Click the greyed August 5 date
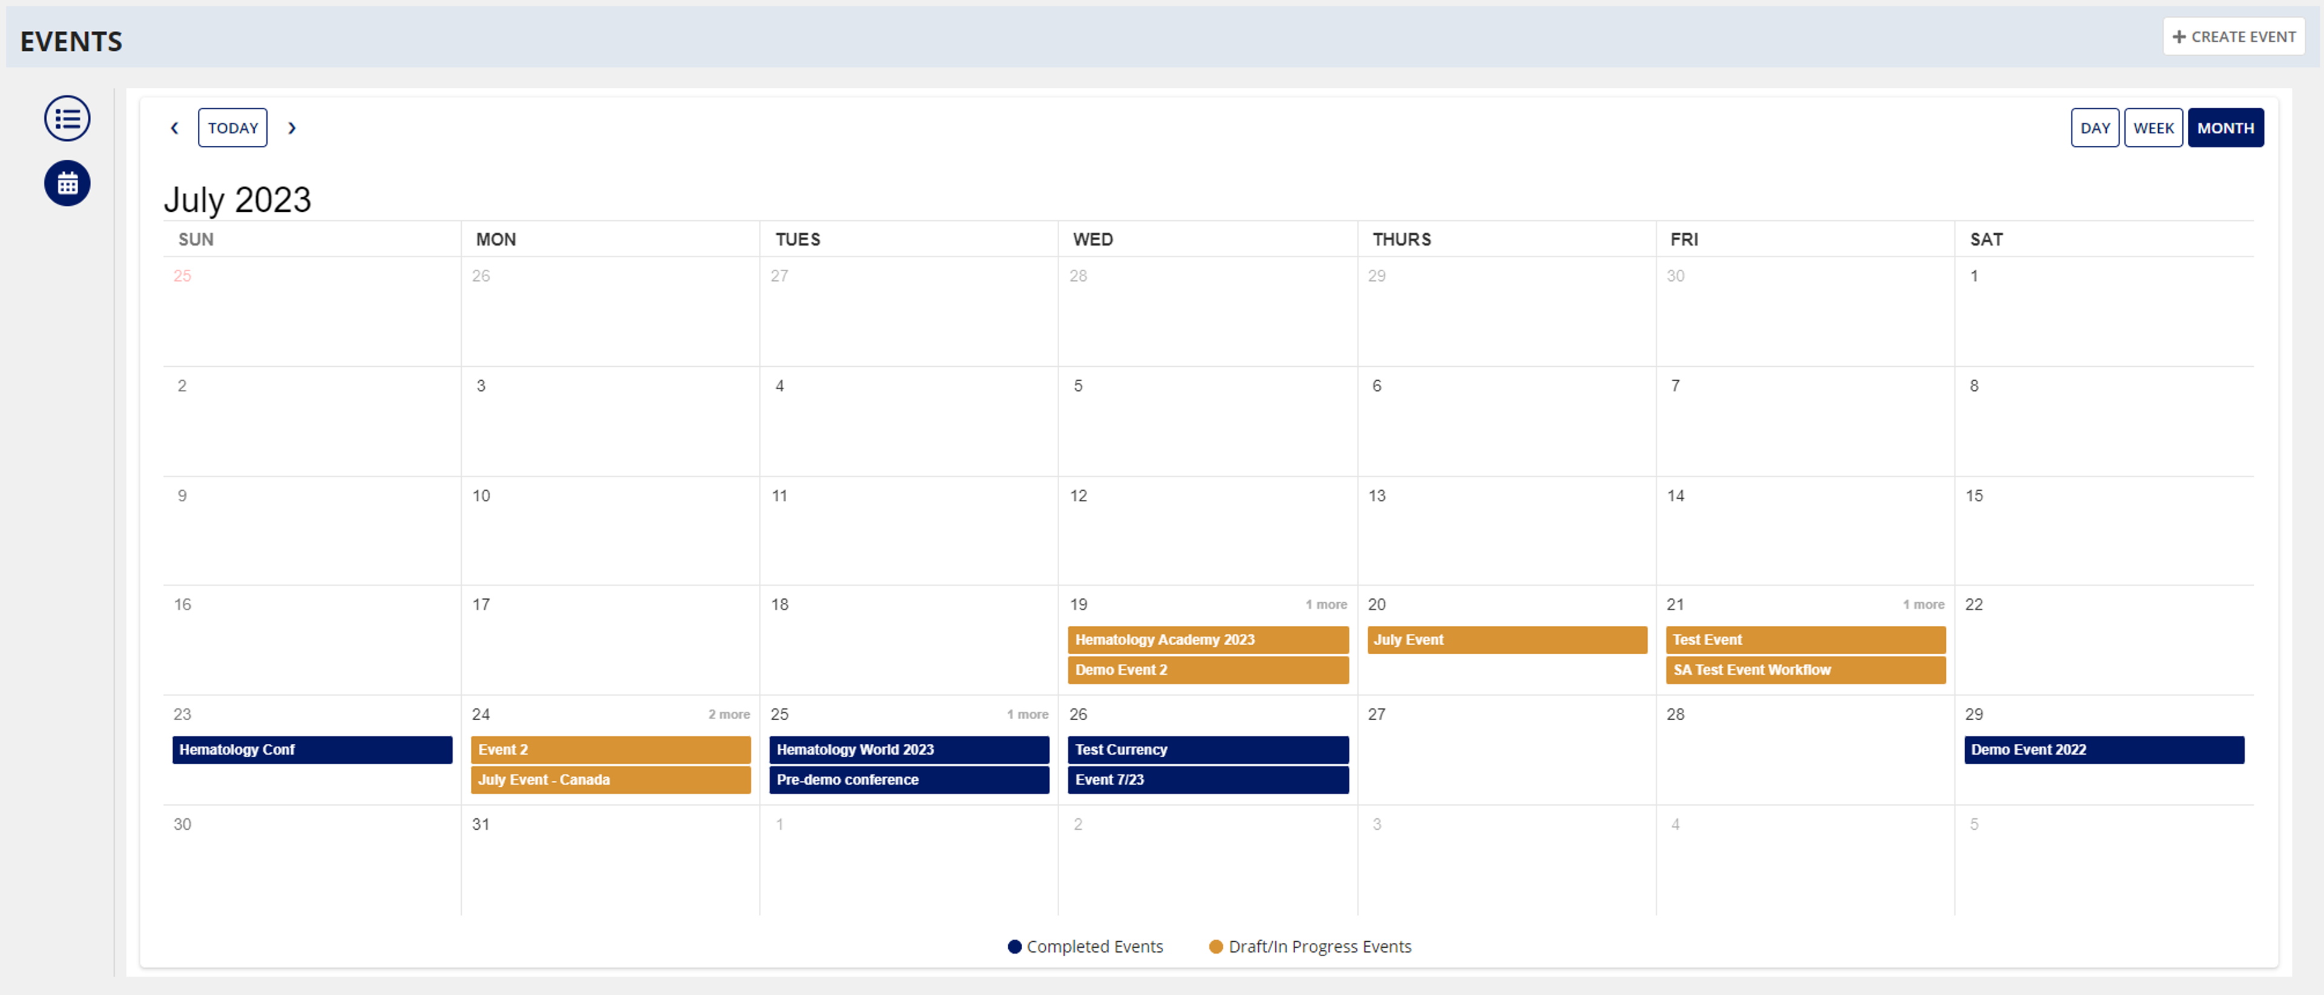 (x=1974, y=824)
